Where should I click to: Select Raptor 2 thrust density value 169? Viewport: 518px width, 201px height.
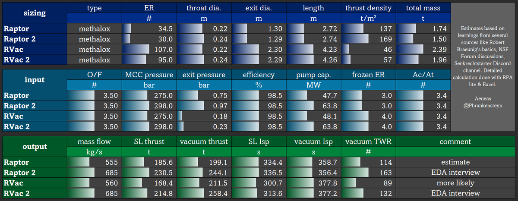coord(368,39)
